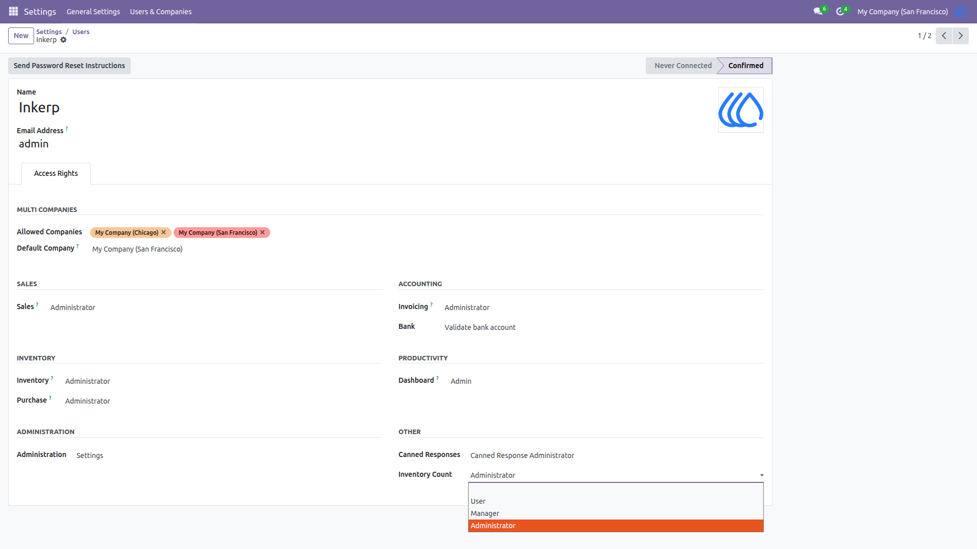
Task: Show help tooltip for Default Company
Action: click(77, 246)
